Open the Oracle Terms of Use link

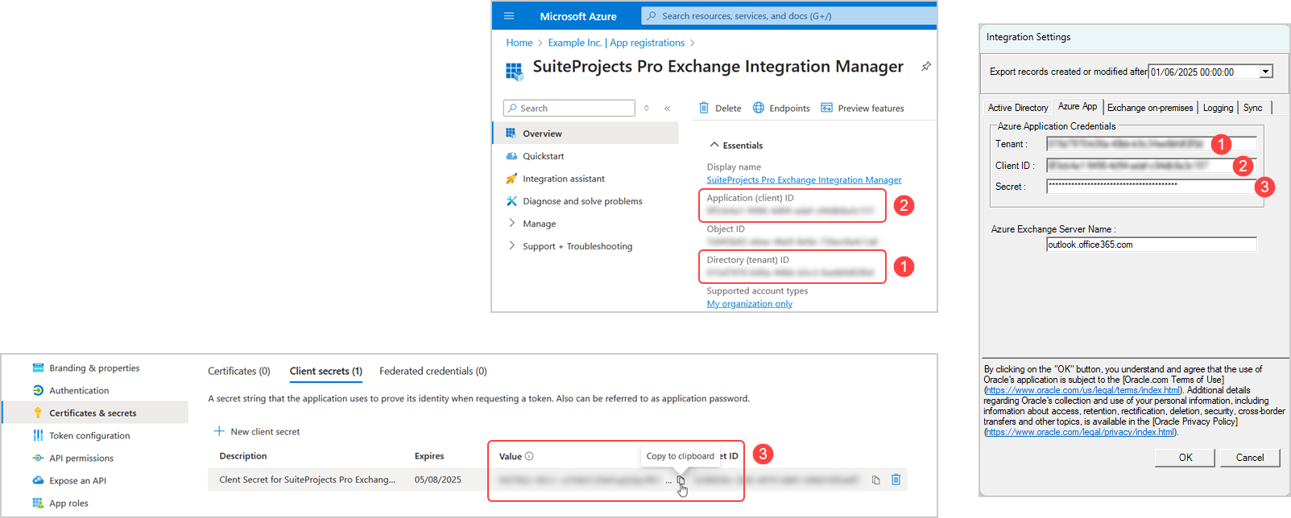pos(1083,390)
